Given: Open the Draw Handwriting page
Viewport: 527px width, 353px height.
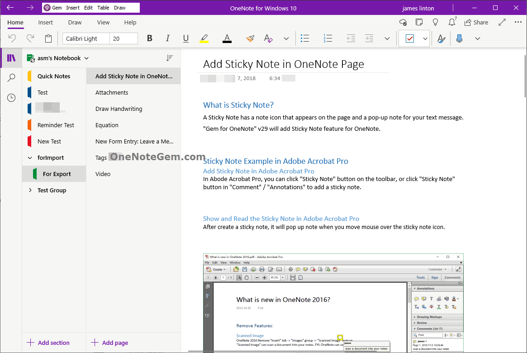Looking at the screenshot, I should point(133,109).
